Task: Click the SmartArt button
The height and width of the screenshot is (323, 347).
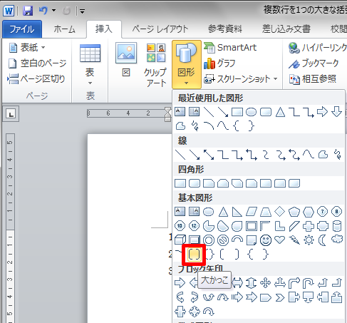Action: (x=230, y=48)
